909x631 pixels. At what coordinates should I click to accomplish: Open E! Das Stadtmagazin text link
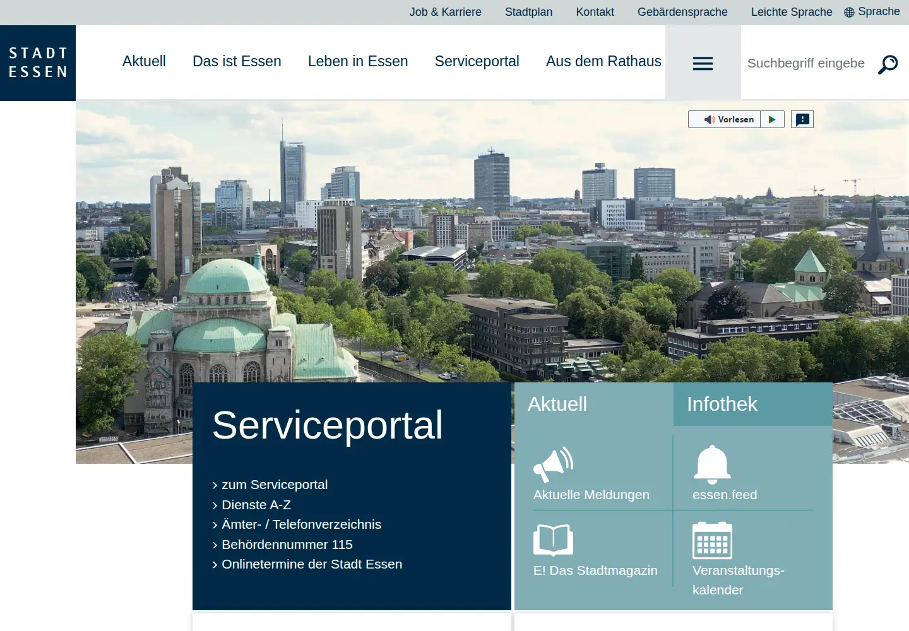coord(595,570)
